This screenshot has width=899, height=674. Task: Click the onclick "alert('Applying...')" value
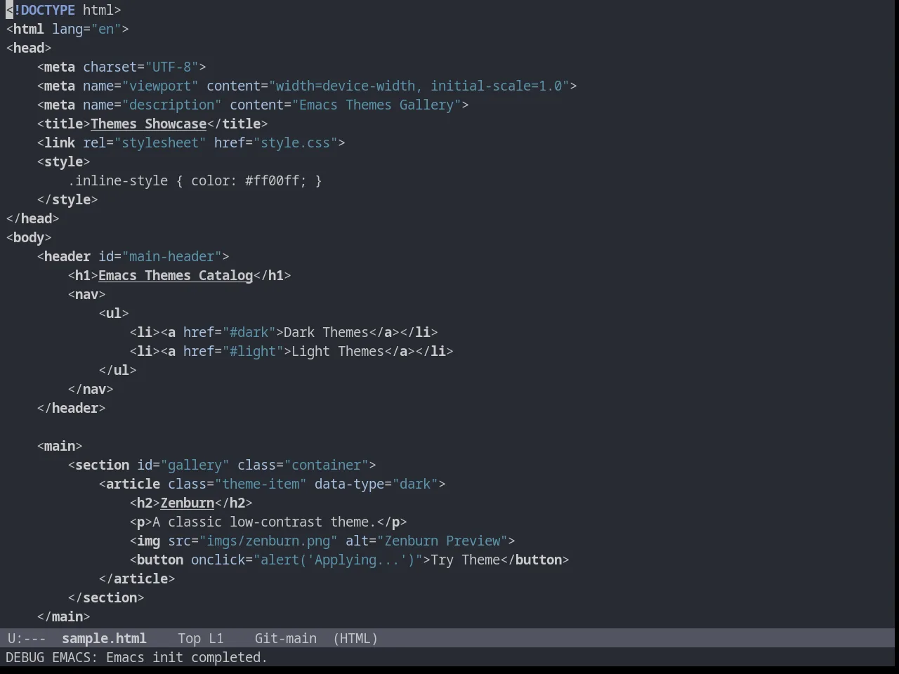pyautogui.click(x=338, y=560)
